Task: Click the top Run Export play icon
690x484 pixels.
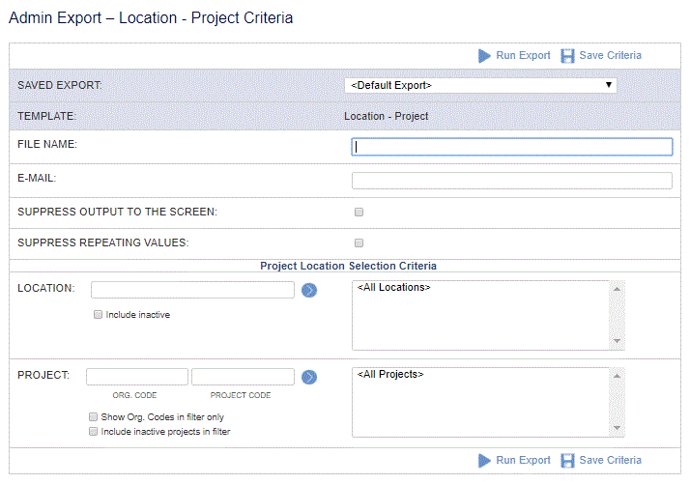Action: [484, 56]
